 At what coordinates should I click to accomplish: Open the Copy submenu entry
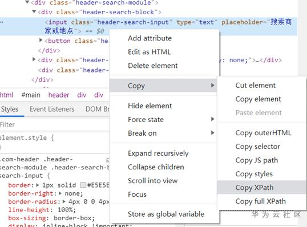tap(163, 86)
